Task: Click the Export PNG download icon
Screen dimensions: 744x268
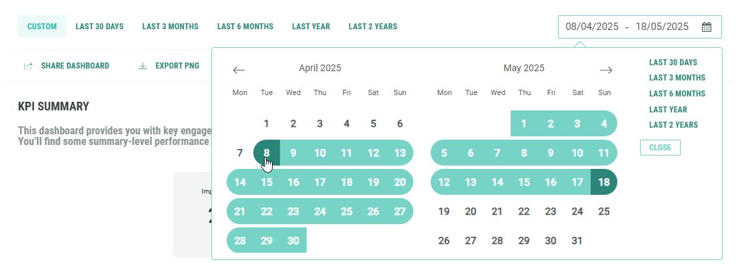Action: tap(143, 66)
